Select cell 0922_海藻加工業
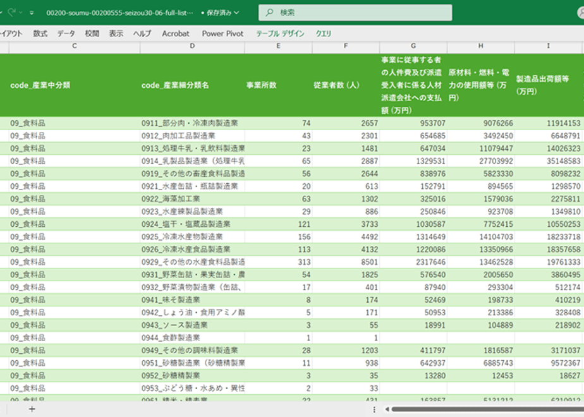Viewport: 584px width, 417px height. (x=192, y=199)
